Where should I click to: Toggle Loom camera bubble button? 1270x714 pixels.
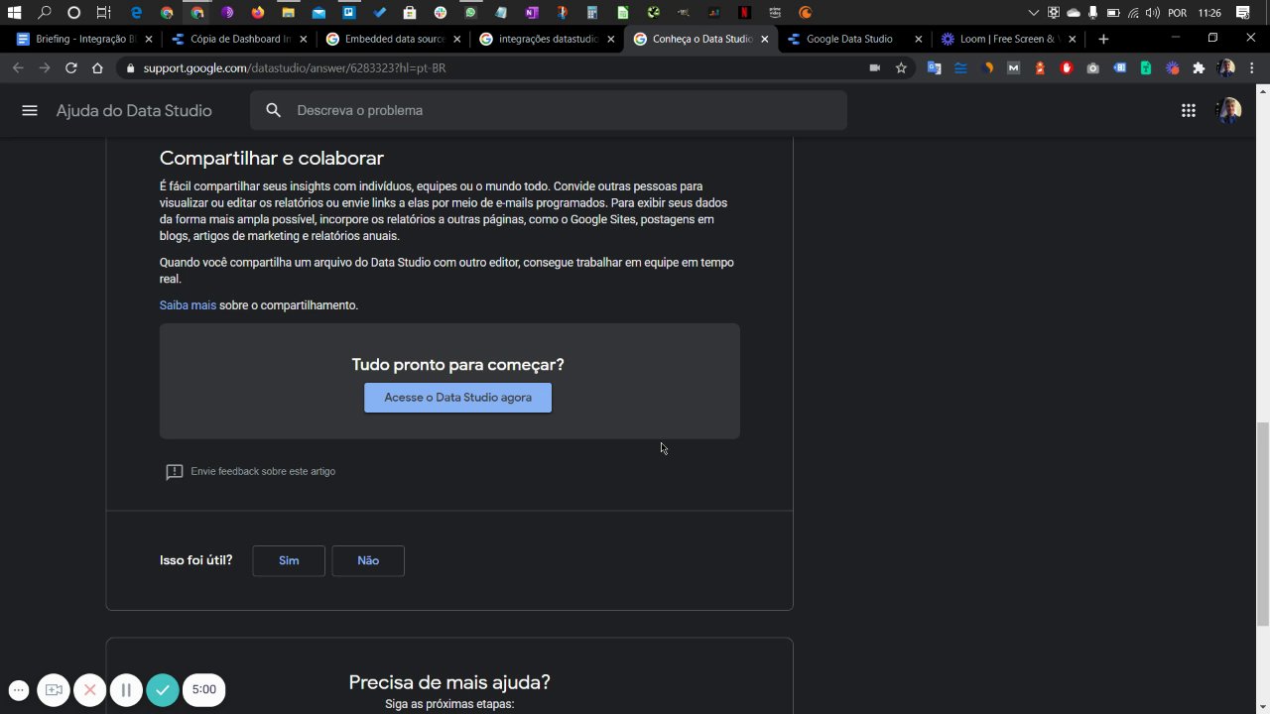54,690
